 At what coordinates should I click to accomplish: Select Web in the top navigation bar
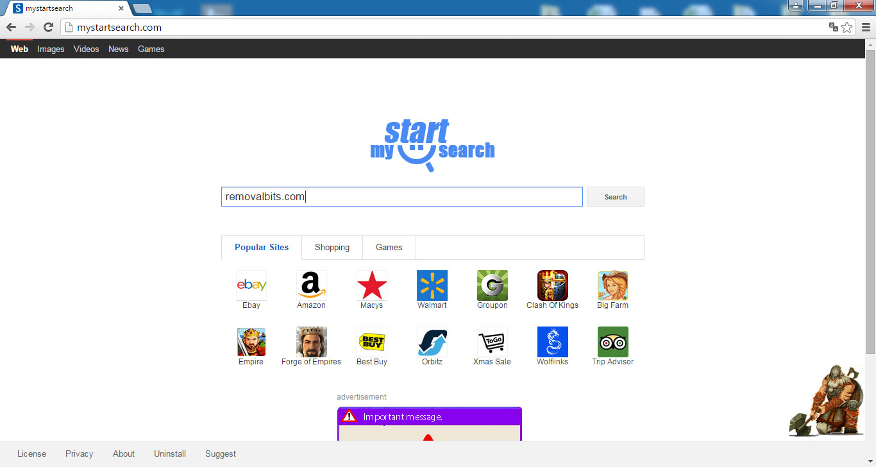point(19,49)
